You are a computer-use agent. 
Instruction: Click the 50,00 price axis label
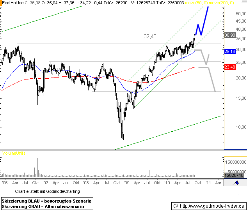point(241,14)
